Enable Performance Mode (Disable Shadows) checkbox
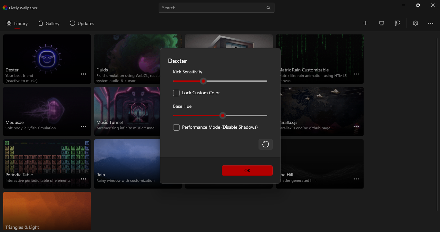440x232 pixels. [176, 127]
